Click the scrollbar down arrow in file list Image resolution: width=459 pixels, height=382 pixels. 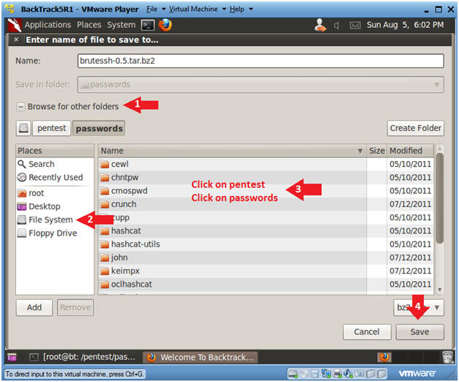pos(440,290)
